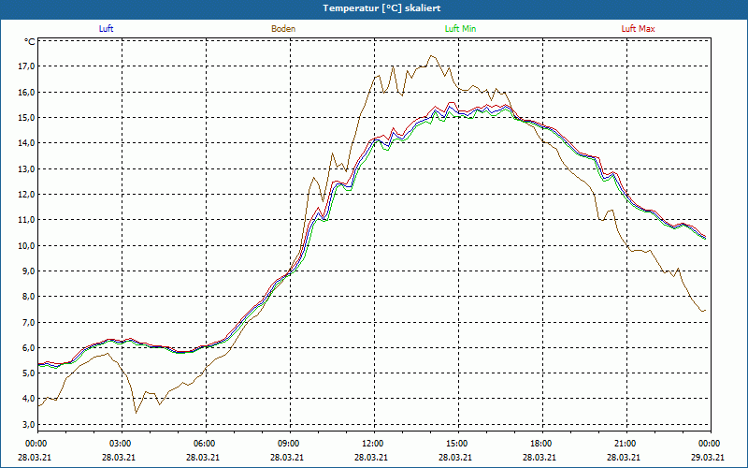Click the '°C' unit label on y-axis

30,42
